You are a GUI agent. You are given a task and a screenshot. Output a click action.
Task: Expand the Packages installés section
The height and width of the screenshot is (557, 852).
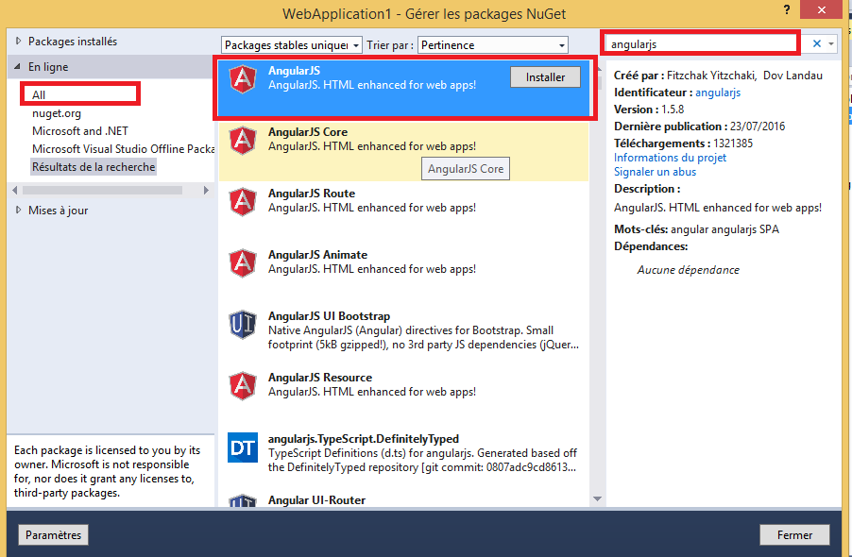coord(19,41)
